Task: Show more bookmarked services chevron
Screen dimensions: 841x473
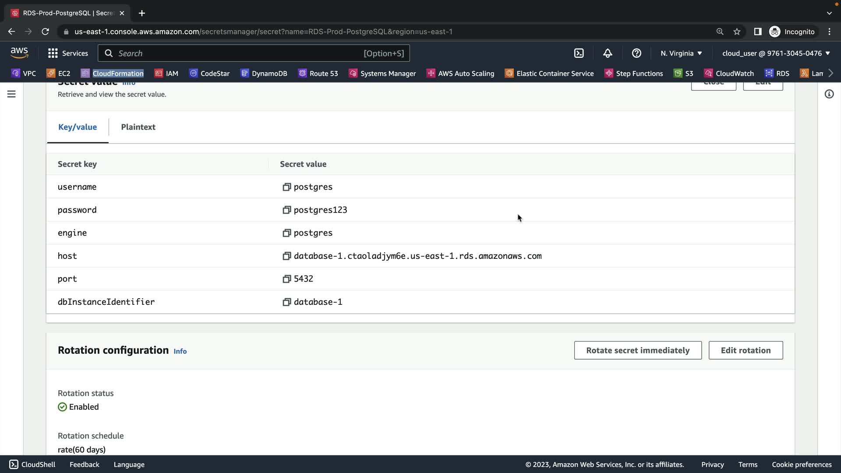Action: point(831,73)
